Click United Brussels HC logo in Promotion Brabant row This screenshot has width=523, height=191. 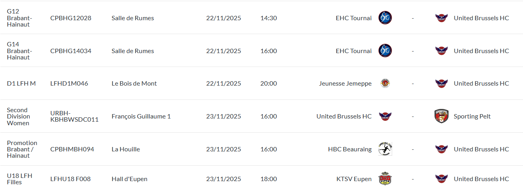coord(441,149)
